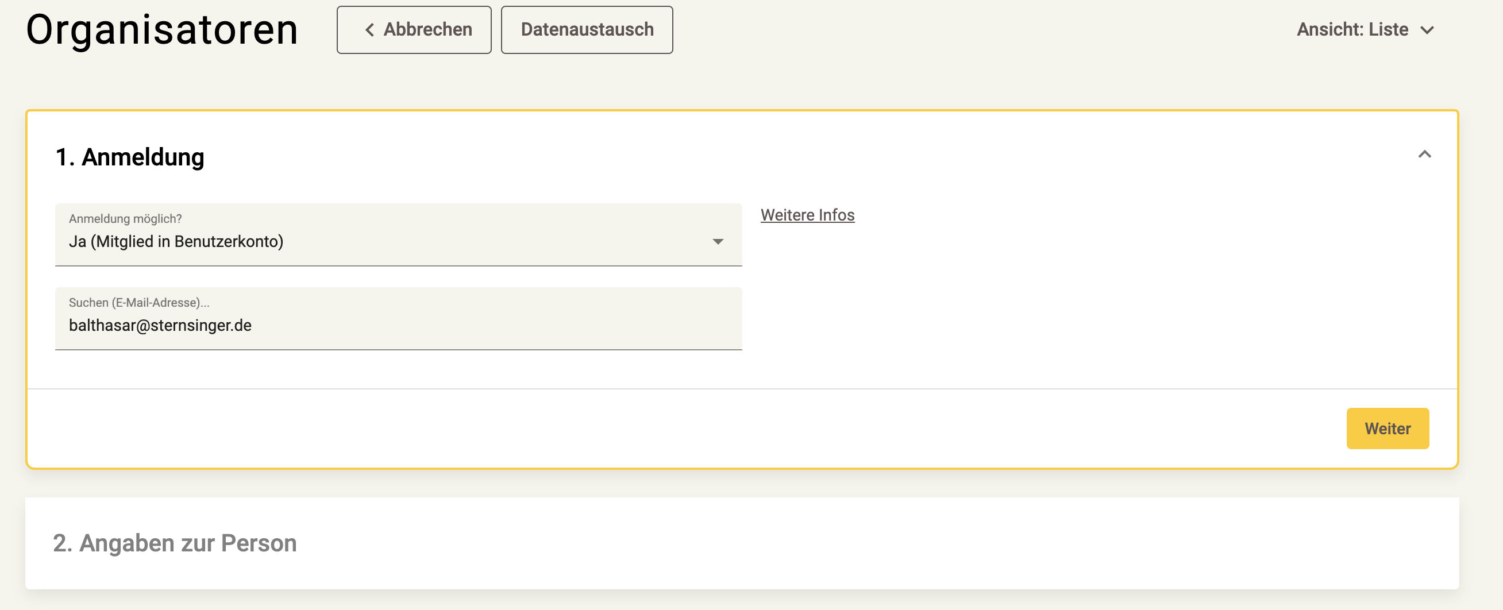Open the Ansicht: Liste view dropdown

point(1365,30)
